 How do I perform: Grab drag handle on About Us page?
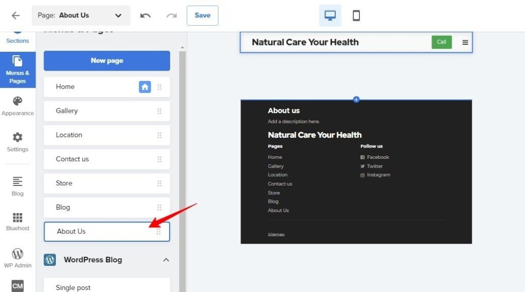tap(158, 232)
